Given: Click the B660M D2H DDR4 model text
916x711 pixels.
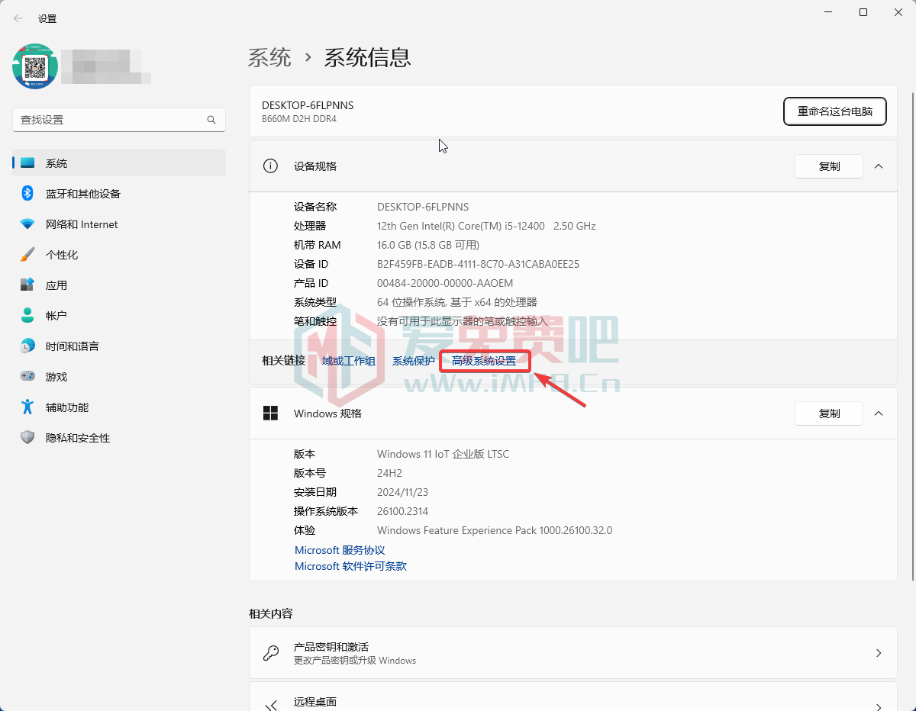Looking at the screenshot, I should click(x=299, y=119).
